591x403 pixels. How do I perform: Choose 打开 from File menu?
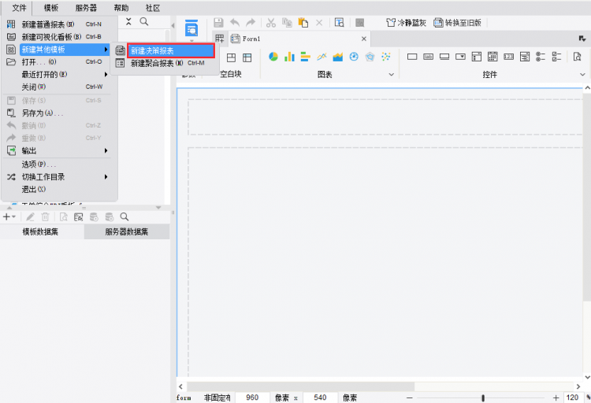57,61
